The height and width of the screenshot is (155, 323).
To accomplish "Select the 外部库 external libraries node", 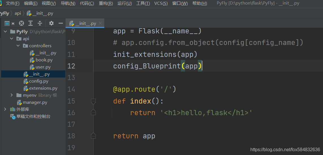I will [23, 109].
